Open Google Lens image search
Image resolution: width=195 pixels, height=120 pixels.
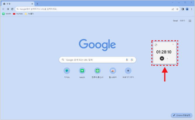[132, 60]
